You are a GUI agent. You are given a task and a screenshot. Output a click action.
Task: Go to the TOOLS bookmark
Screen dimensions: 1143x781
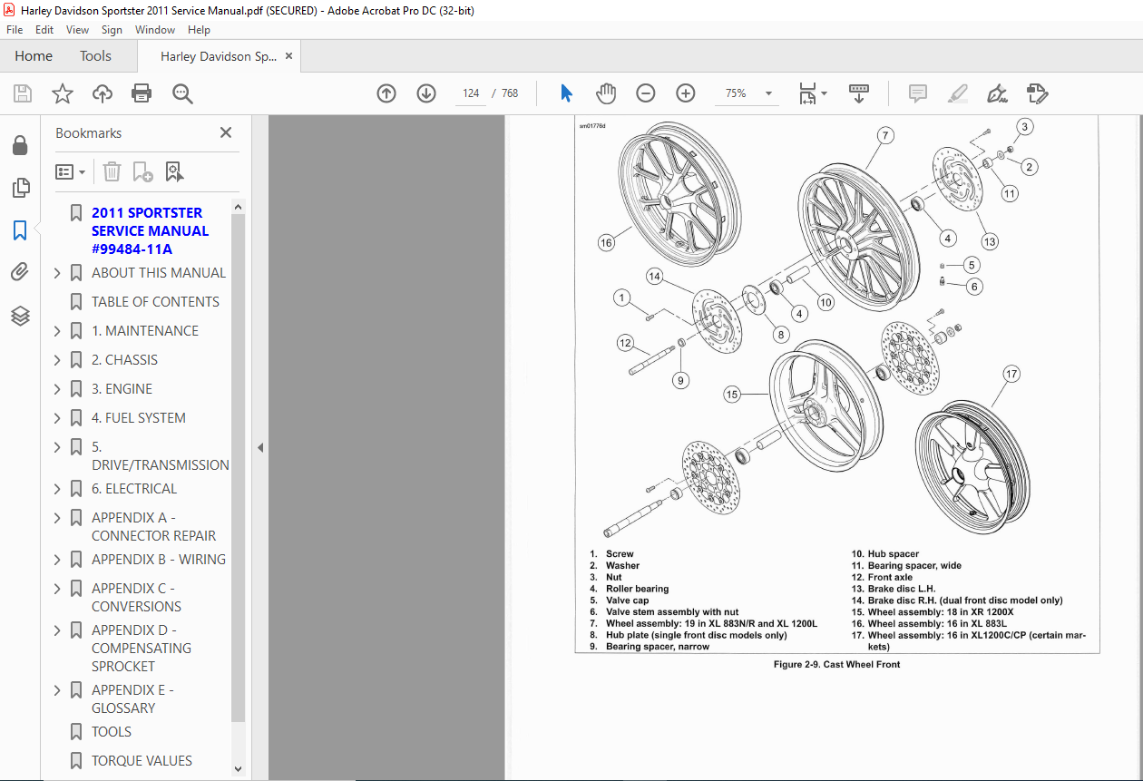[112, 732]
